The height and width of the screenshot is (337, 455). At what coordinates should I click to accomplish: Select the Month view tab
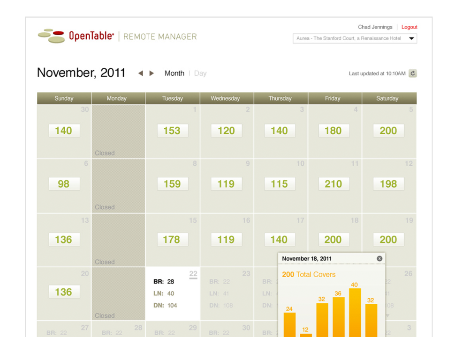click(174, 73)
